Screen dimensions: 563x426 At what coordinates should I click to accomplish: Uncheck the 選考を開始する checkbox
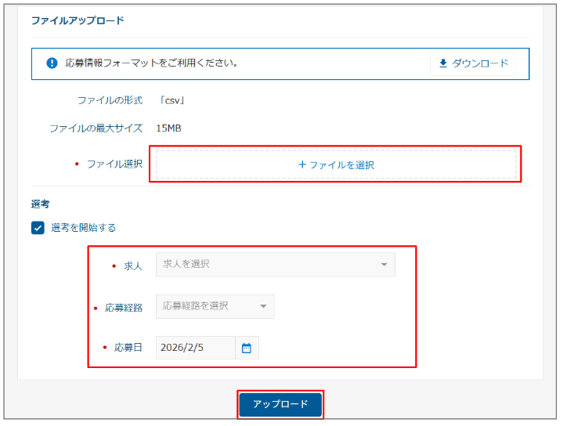(x=38, y=228)
